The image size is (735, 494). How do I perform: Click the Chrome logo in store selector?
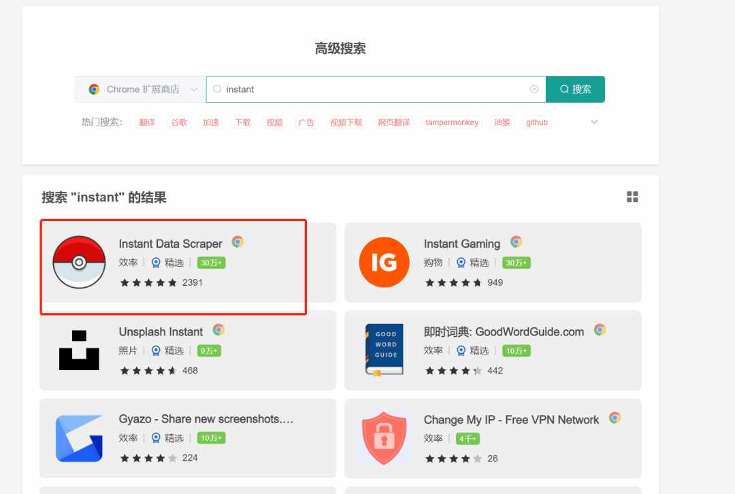pyautogui.click(x=94, y=89)
